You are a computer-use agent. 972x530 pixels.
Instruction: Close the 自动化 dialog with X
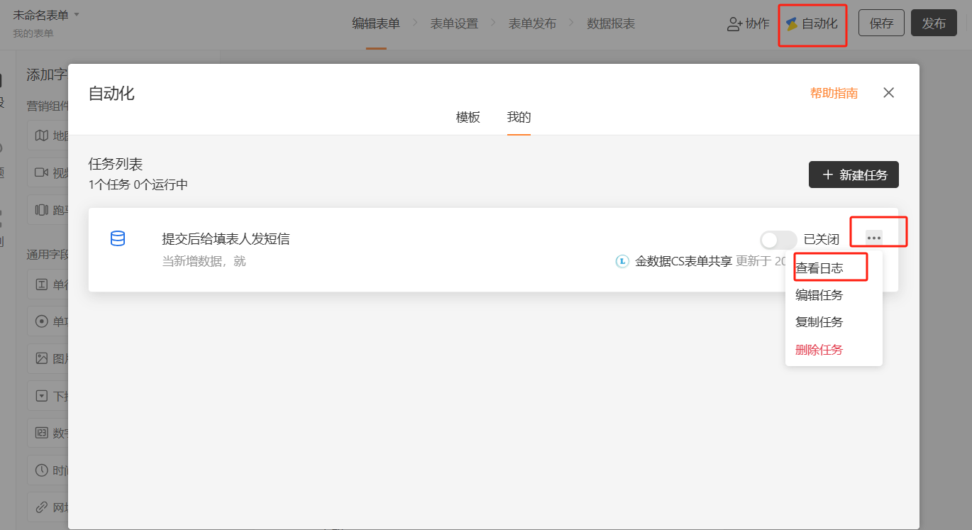(x=888, y=92)
